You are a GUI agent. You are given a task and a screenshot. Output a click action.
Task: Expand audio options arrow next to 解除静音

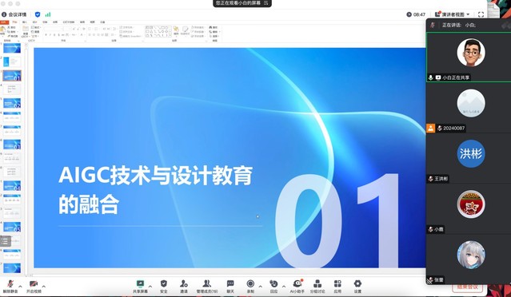coord(20,287)
